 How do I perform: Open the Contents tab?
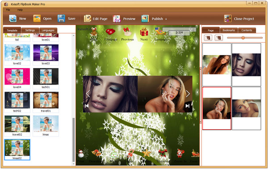tap(247, 30)
